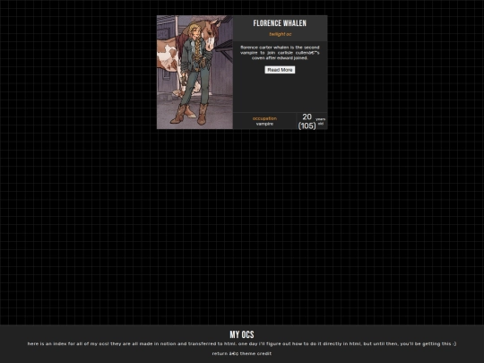Open the Florence Whalen character illustration
The image size is (484, 363).
point(194,73)
